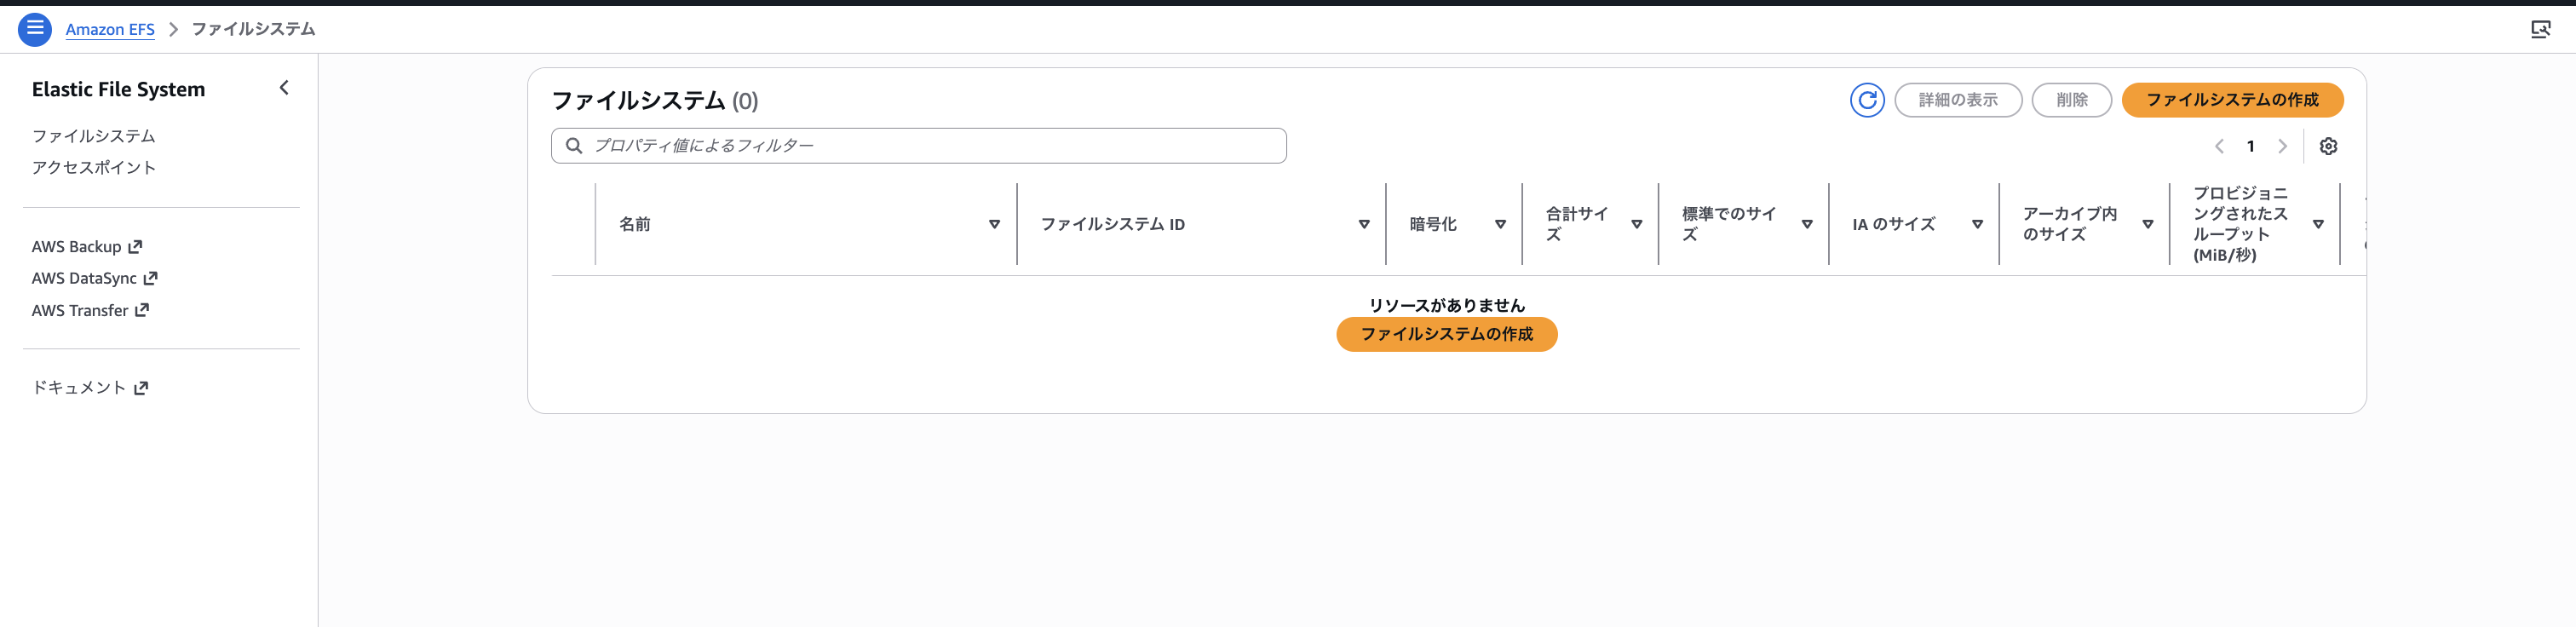Screen dimensions: 2576x627
Task: Click the 削除 delete button
Action: tap(2071, 100)
